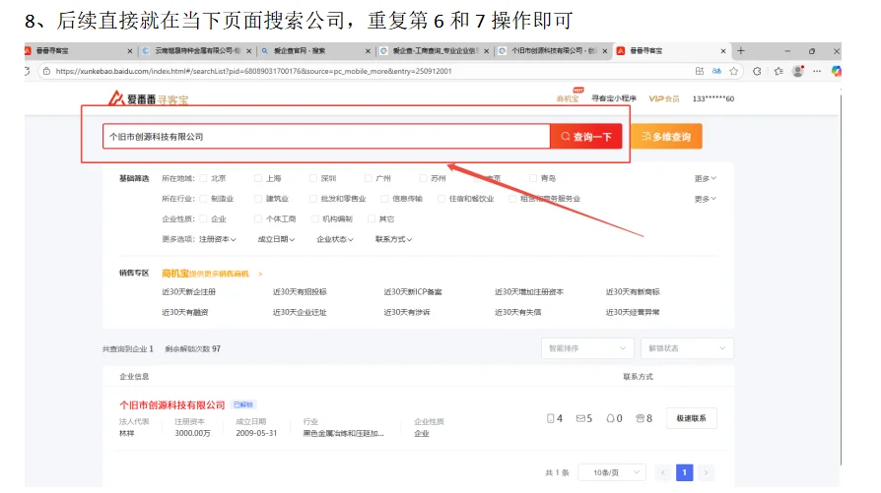This screenshot has height=493, width=881.
Task: Click the company name search input field
Action: (326, 137)
